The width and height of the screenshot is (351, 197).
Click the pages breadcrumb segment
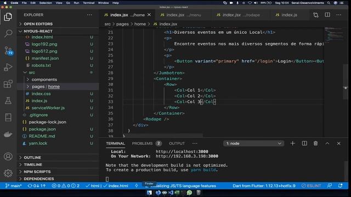(x=122, y=24)
